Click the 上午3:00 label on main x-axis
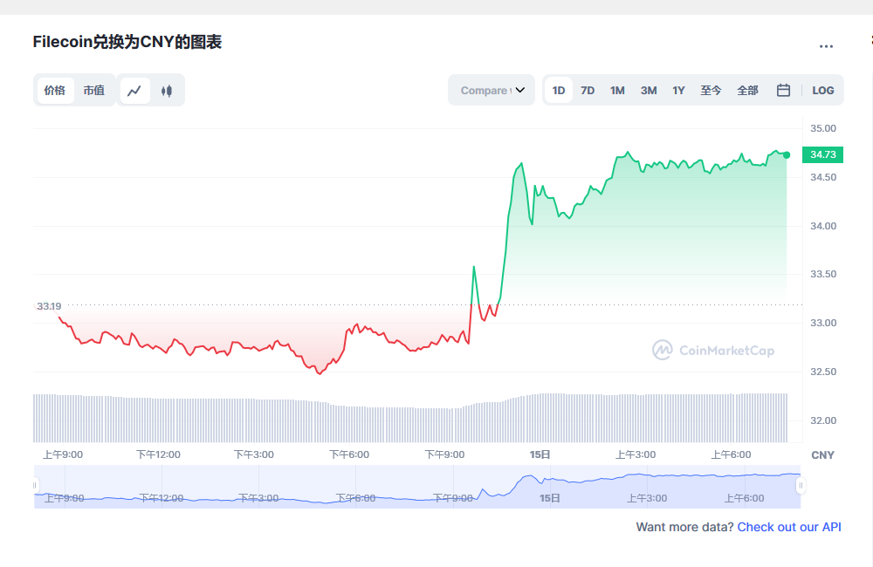 pyautogui.click(x=636, y=454)
